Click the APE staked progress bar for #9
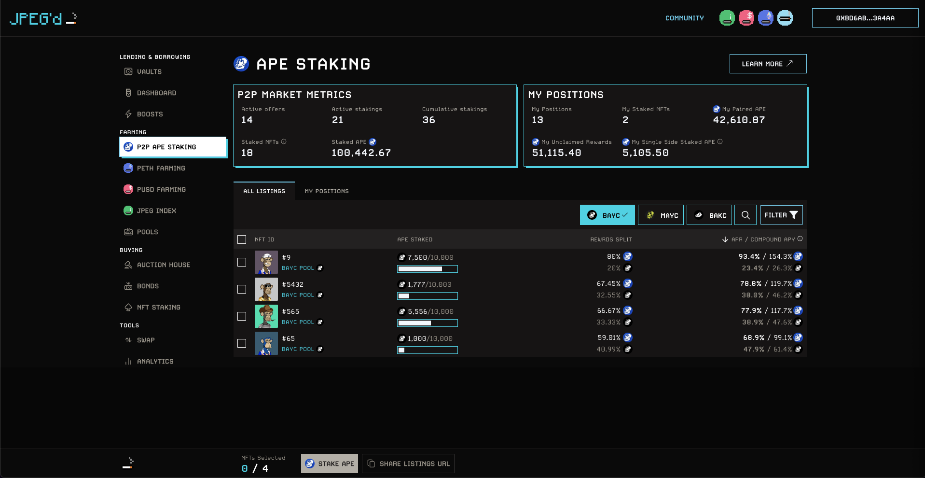This screenshot has height=478, width=925. click(x=427, y=269)
